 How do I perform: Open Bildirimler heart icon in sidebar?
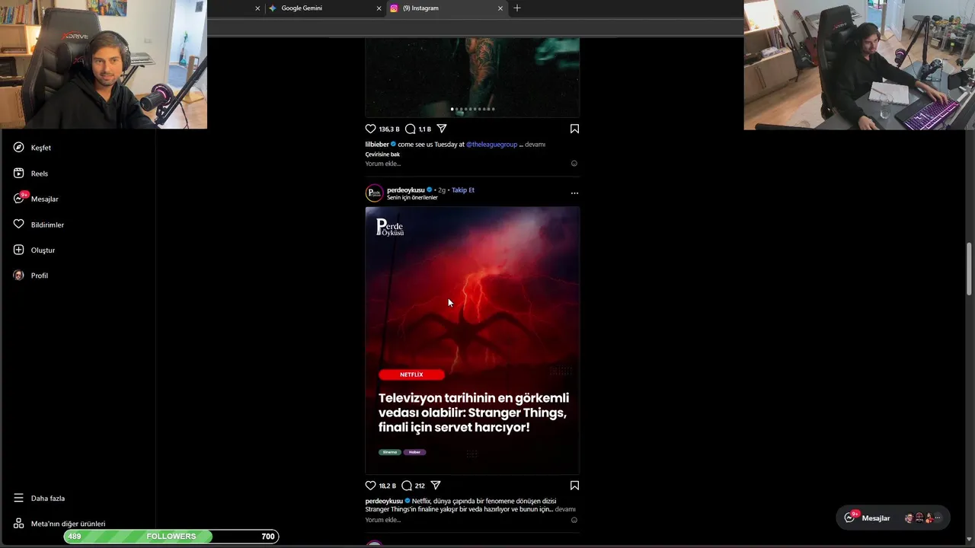click(18, 225)
